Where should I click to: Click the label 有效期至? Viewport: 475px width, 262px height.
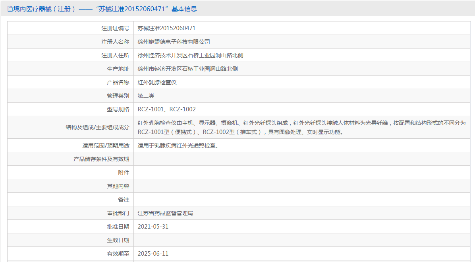click(118, 254)
